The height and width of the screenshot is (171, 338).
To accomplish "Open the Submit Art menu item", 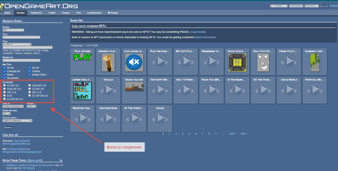I will [x=36, y=13].
